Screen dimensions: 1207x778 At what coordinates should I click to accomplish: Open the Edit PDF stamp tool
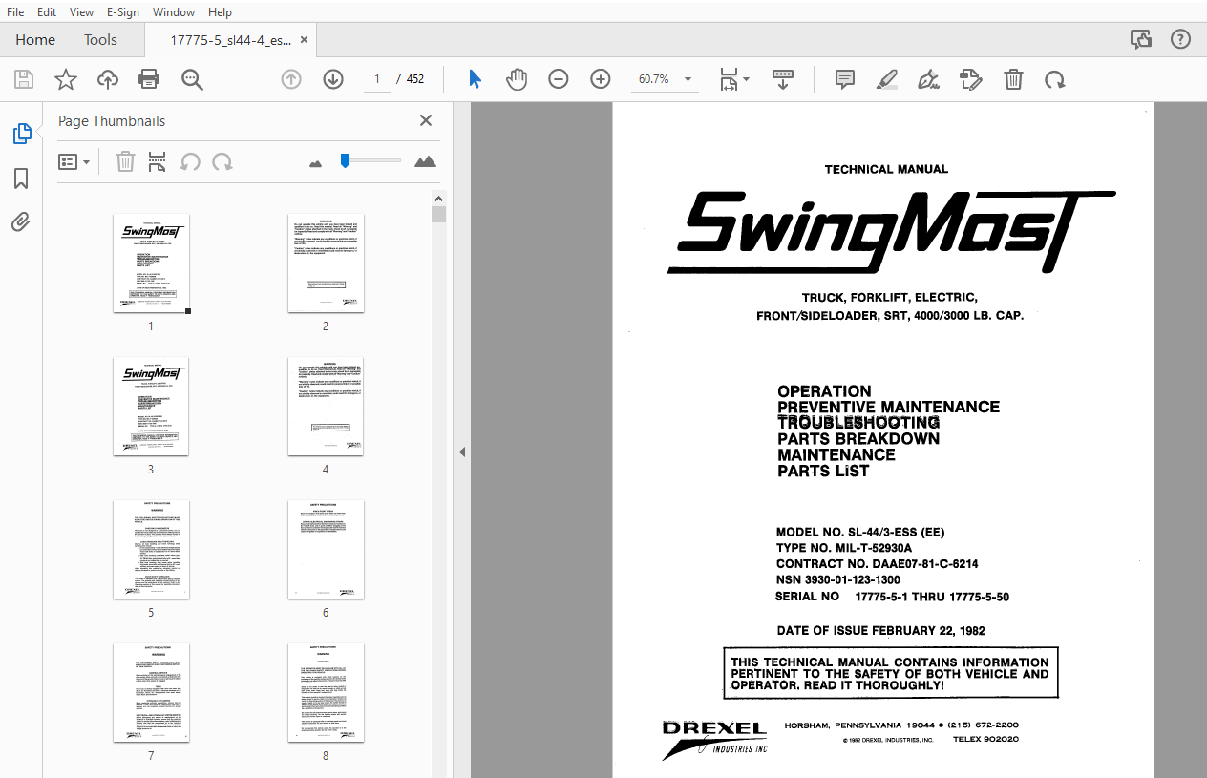click(x=971, y=79)
